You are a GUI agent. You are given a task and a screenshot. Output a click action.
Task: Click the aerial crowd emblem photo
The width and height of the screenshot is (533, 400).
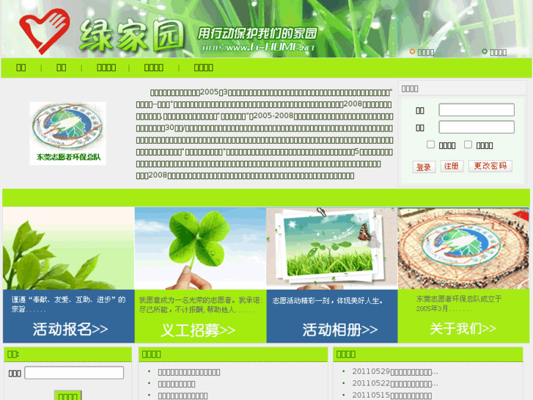tap(463, 249)
